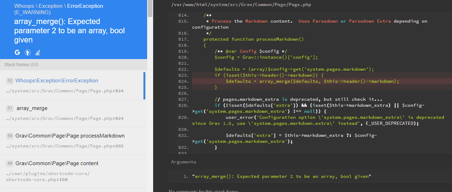
Task: Click line 827 deprecated comment
Action: [298, 99]
